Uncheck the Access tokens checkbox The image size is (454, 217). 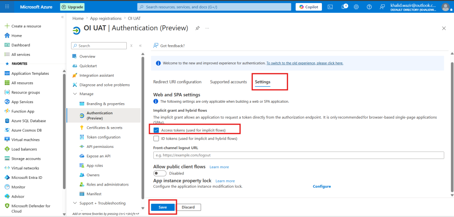(x=156, y=130)
